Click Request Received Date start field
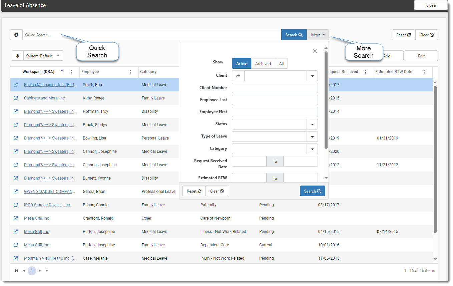Screen dimensions: 453x286 click(x=249, y=161)
